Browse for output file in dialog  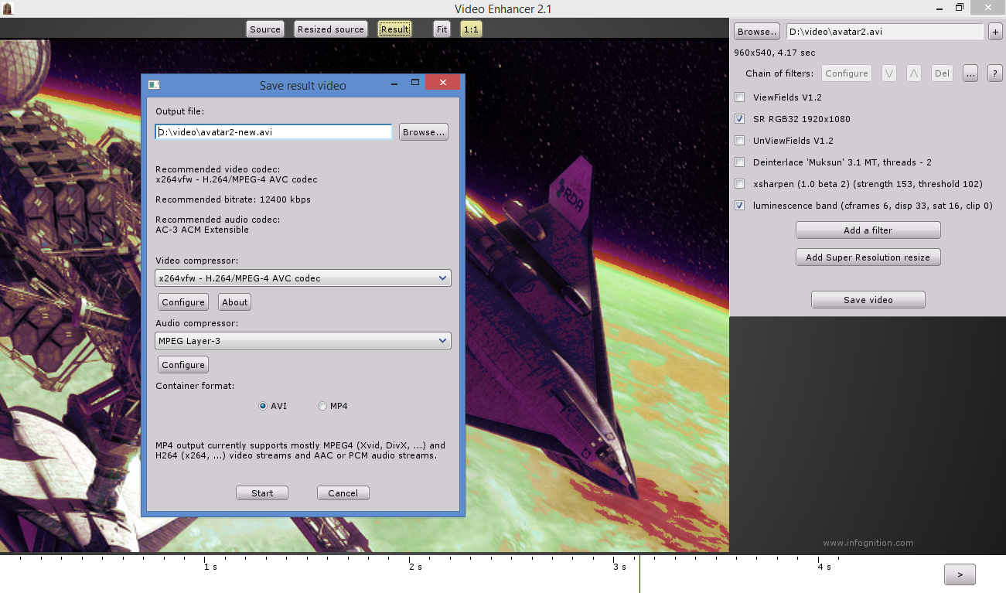(x=424, y=132)
